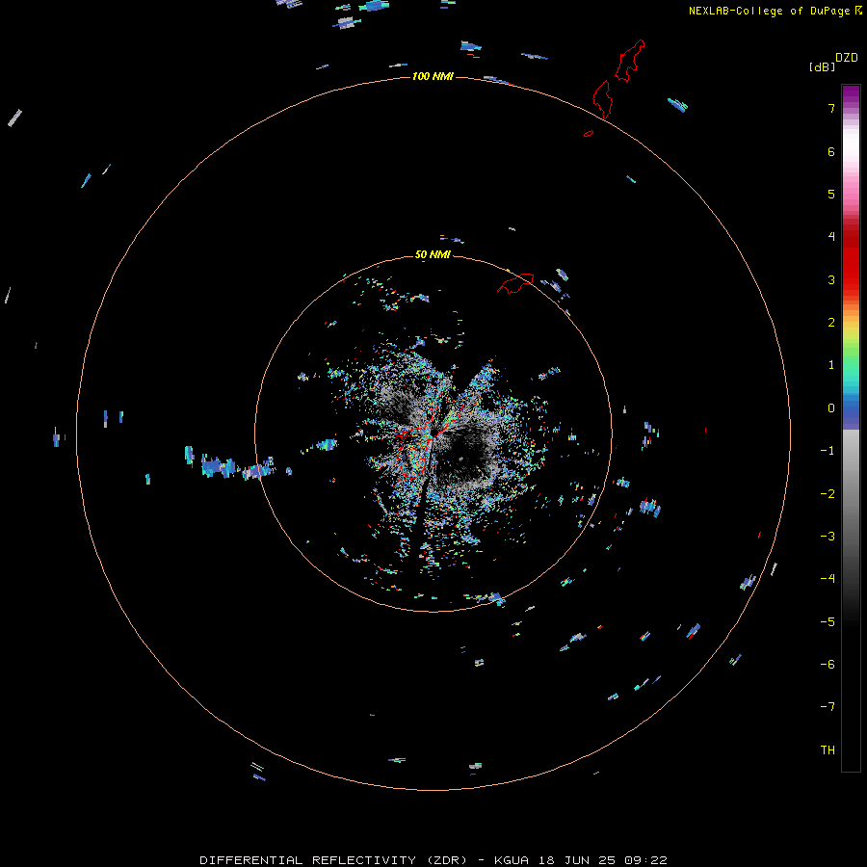The image size is (867, 867).
Task: Click the '09:22' time in the caption
Action: pos(645,860)
